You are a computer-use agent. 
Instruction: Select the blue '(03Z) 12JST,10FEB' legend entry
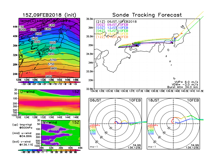coord(112,28)
